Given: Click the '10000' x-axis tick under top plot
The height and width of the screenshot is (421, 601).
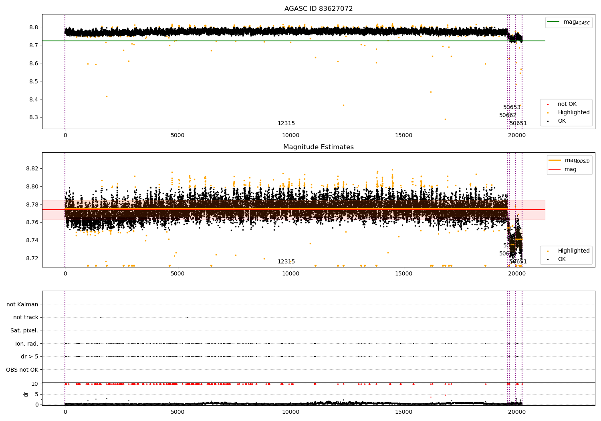Looking at the screenshot, I should pos(291,136).
